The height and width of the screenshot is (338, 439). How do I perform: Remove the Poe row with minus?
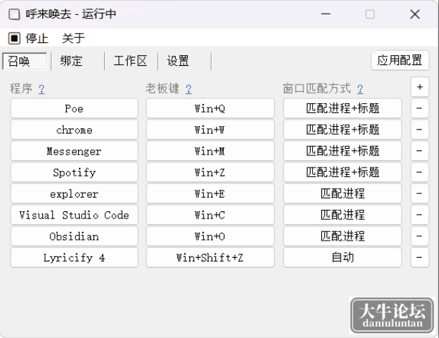(x=420, y=108)
